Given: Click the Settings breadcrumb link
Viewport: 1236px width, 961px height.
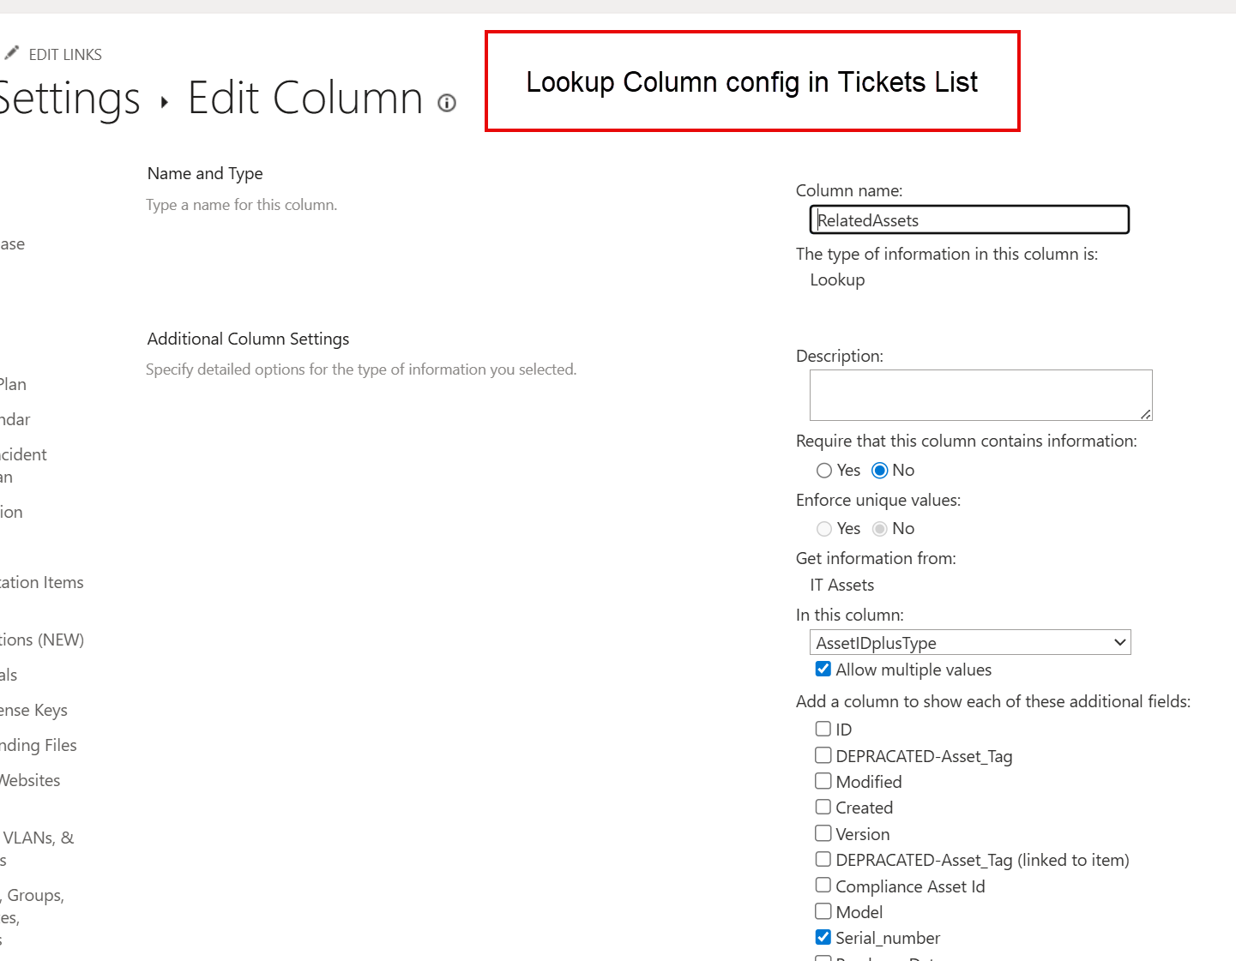Looking at the screenshot, I should coord(69,99).
